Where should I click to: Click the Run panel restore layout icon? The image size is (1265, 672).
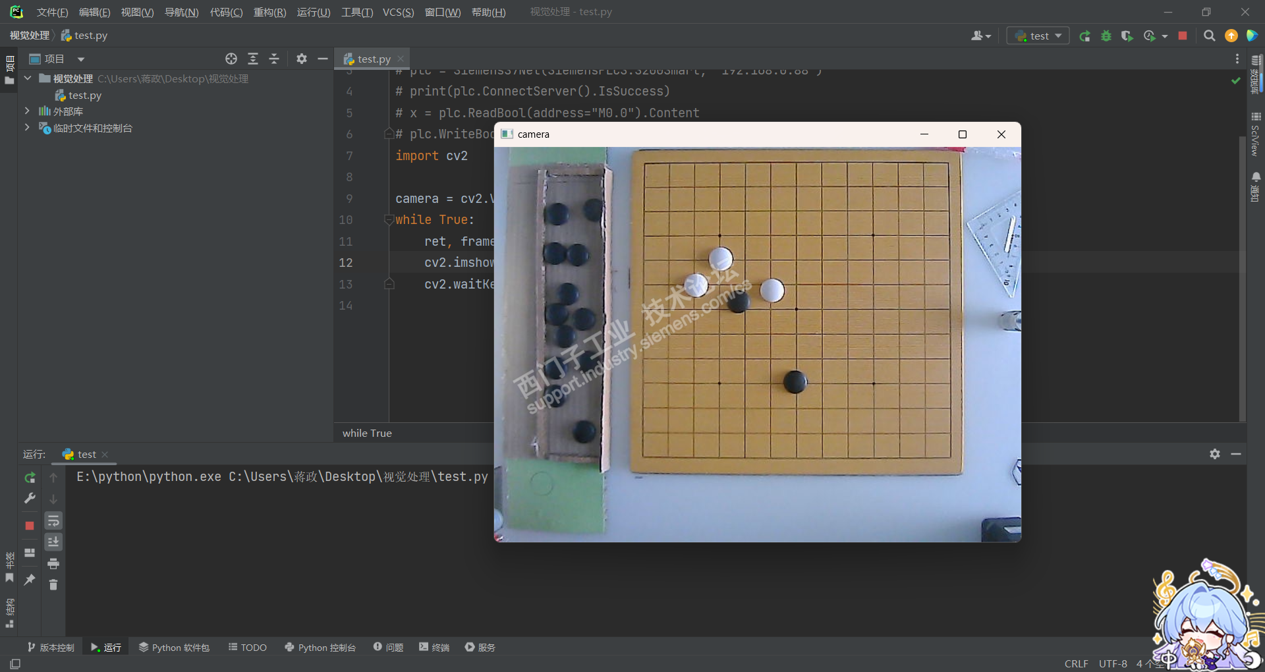click(x=30, y=553)
